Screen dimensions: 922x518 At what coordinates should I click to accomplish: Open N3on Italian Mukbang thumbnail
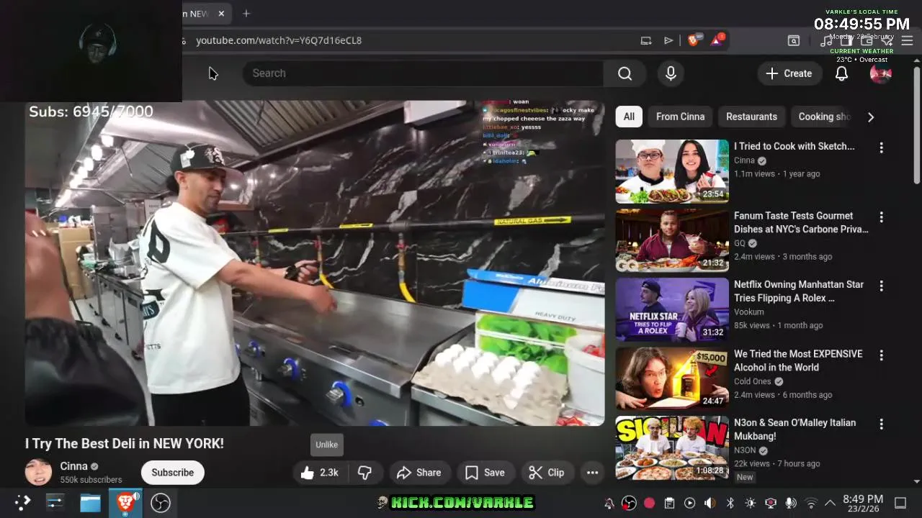[672, 447]
